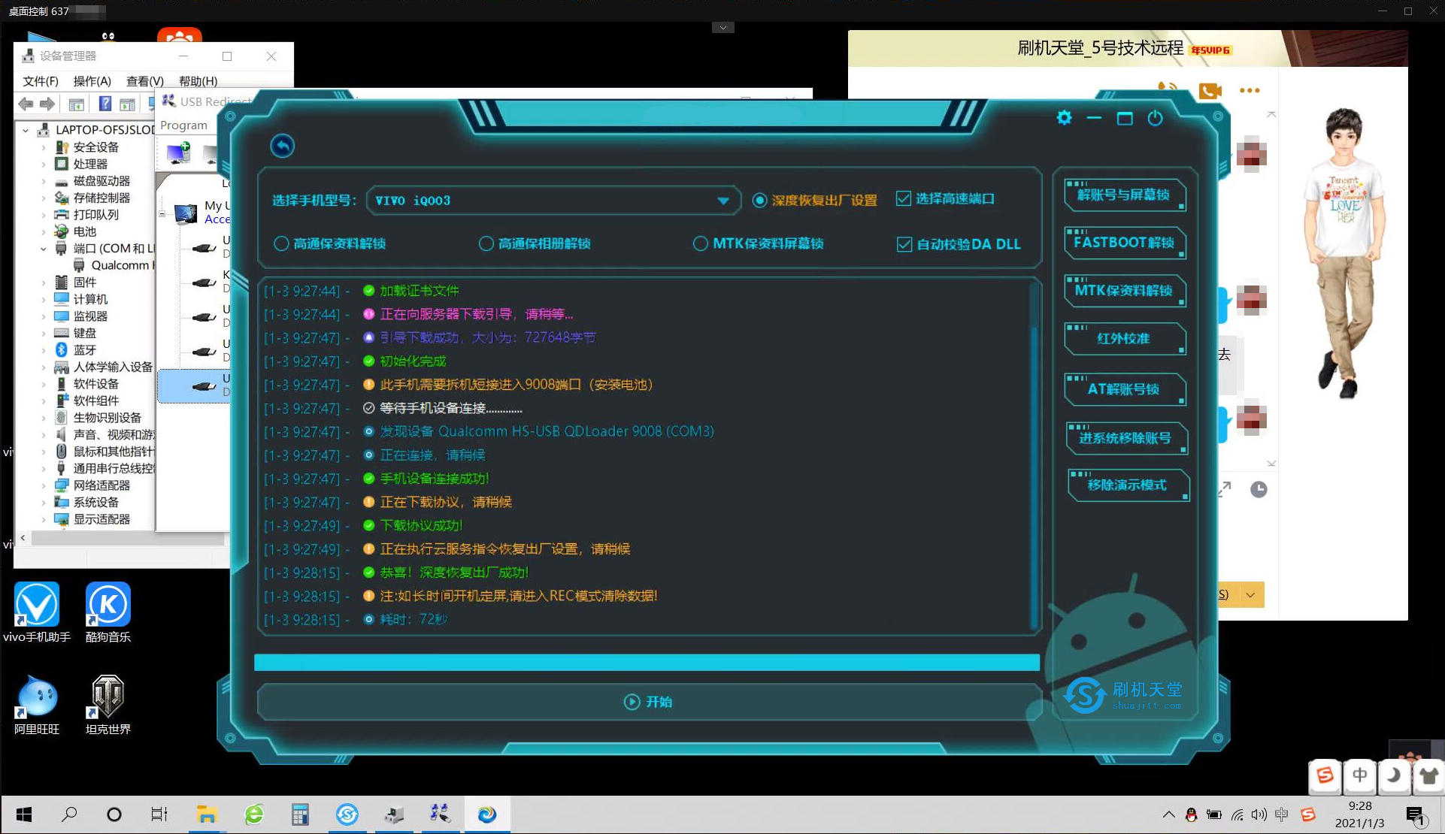Viewport: 1445px width, 834px height.
Task: Click the FASTBOOT解锁 button
Action: (1124, 243)
